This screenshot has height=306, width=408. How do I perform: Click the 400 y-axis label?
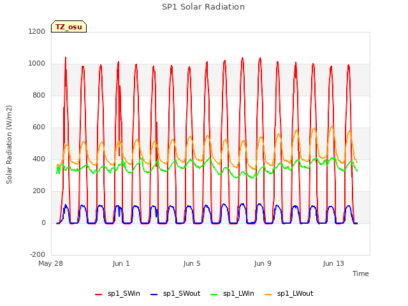pos(39,159)
